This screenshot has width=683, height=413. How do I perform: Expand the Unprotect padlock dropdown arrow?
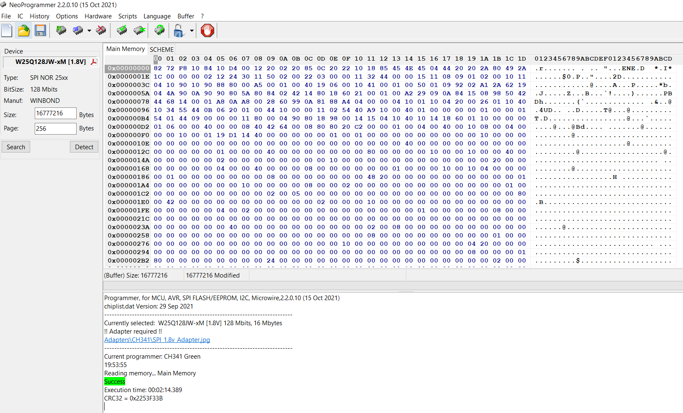click(192, 31)
